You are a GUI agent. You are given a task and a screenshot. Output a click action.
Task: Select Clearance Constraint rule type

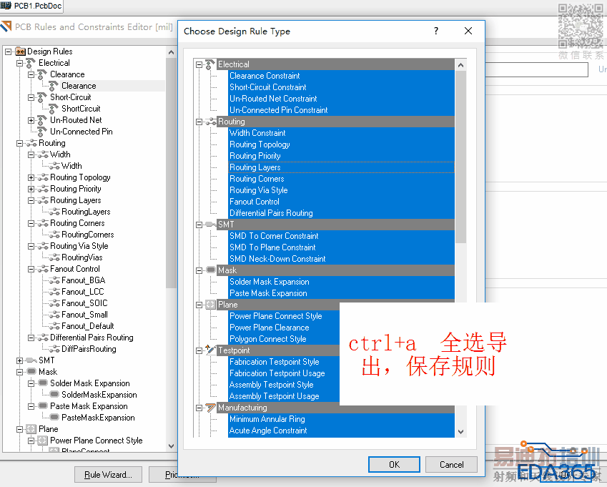(341, 76)
